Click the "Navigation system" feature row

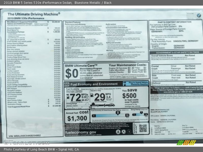coord(33,90)
